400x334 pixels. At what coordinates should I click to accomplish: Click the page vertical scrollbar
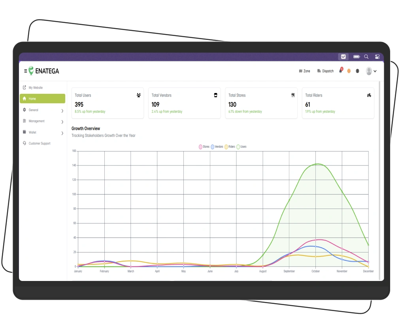pyautogui.click(x=379, y=180)
